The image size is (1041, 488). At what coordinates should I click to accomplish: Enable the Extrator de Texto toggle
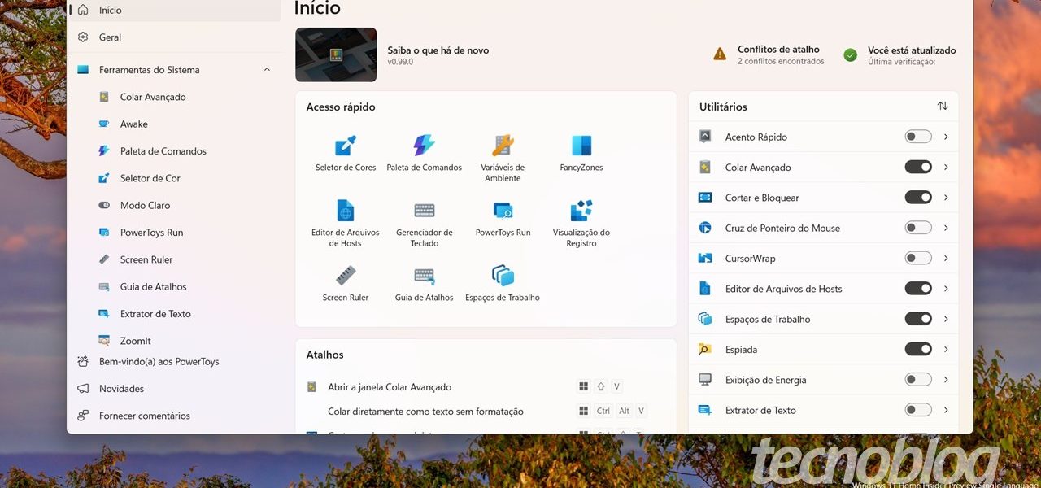pos(918,410)
